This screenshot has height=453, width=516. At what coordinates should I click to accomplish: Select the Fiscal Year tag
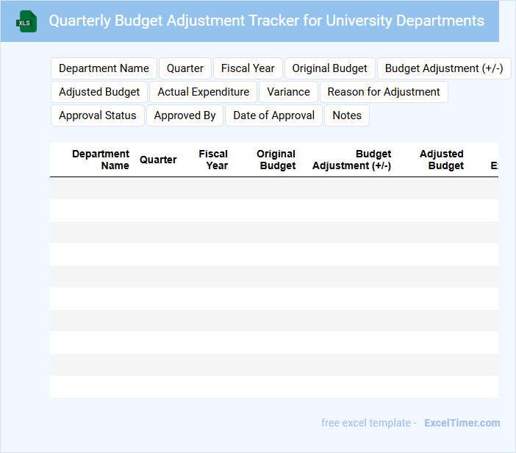[x=248, y=68]
